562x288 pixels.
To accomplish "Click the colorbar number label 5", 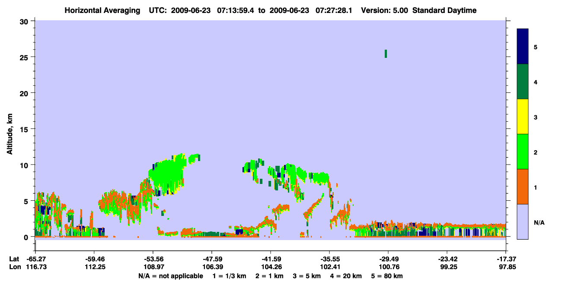I will point(536,47).
